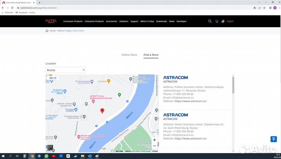Image resolution: width=281 pixels, height=159 pixels.
Task: Click the red map location pin
Action: 102,111
